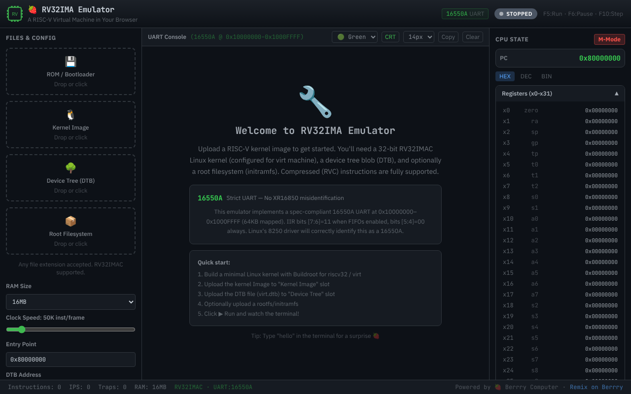Click the large wrench welcome icon
631x394 pixels.
pos(315,101)
